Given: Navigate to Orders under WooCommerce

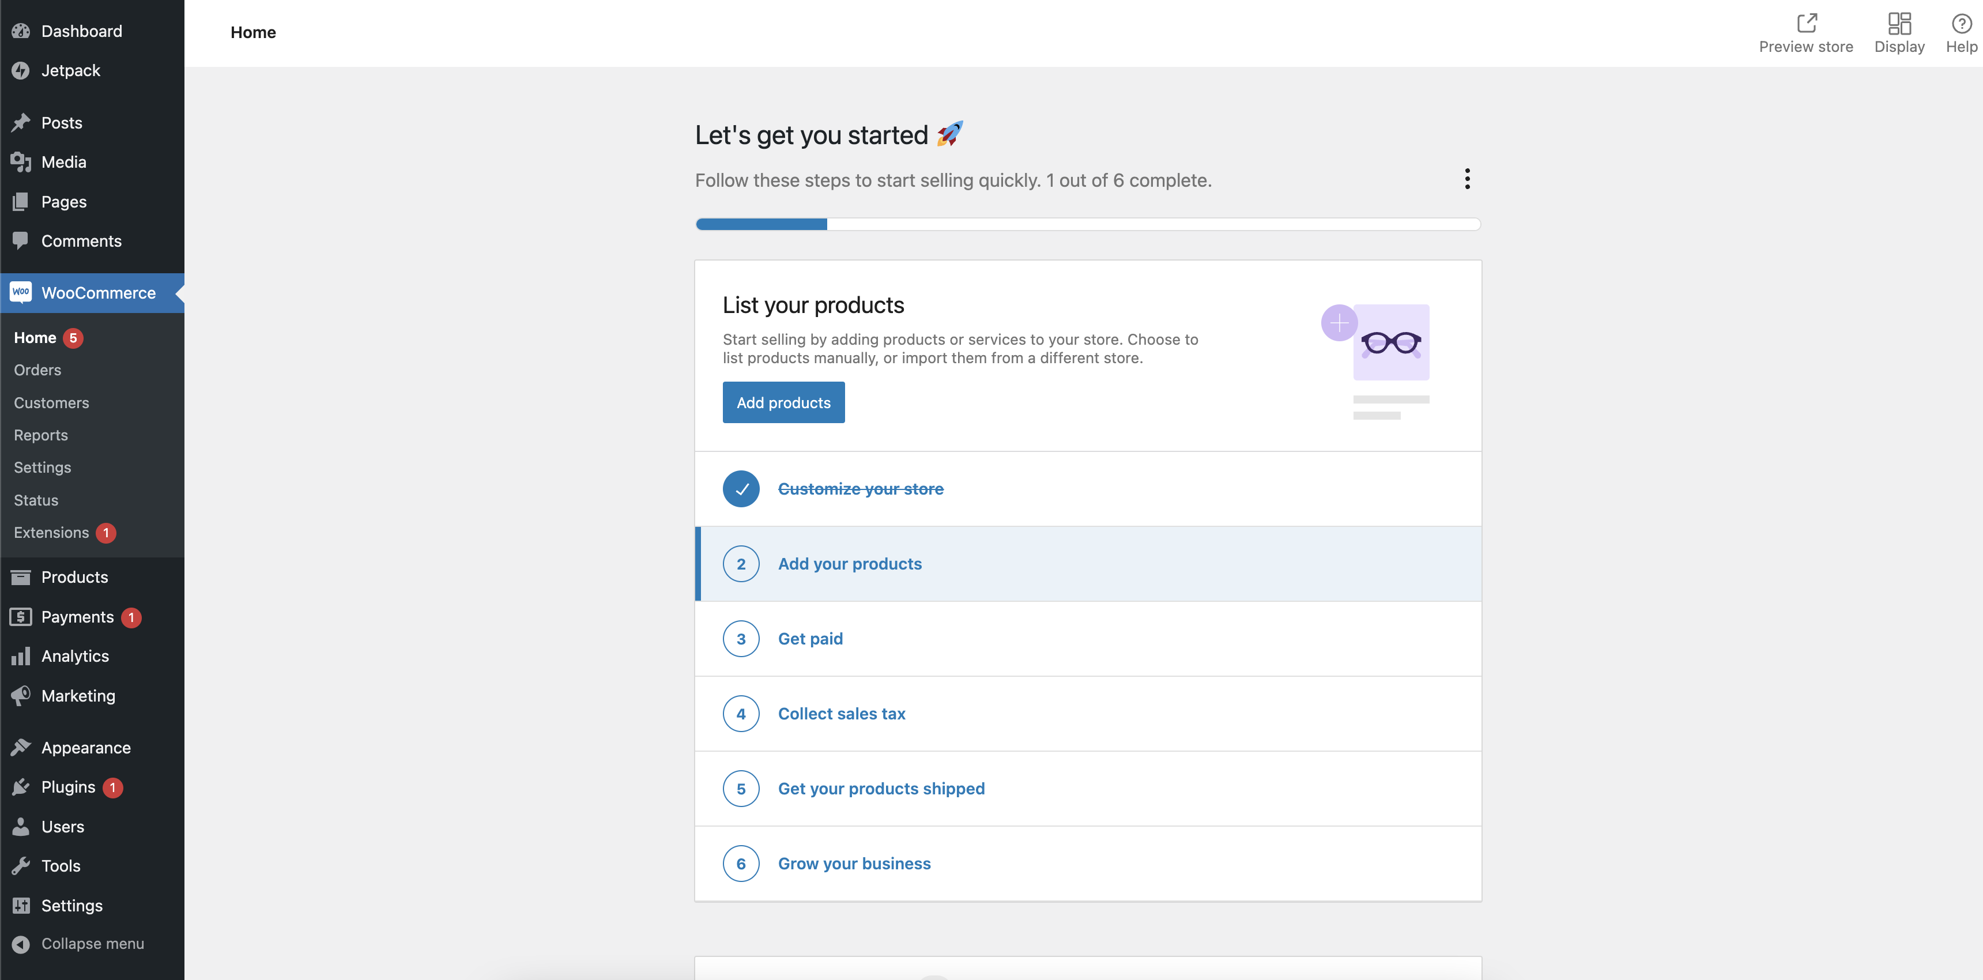Looking at the screenshot, I should (x=37, y=370).
